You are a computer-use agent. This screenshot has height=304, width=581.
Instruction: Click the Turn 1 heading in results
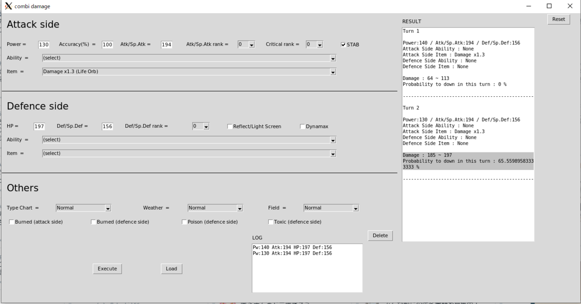pos(411,31)
